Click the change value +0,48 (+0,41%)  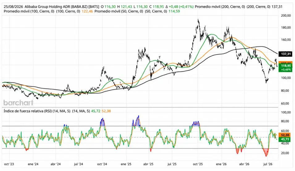pos(179,6)
